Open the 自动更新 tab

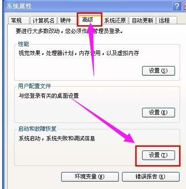pyautogui.click(x=142, y=20)
